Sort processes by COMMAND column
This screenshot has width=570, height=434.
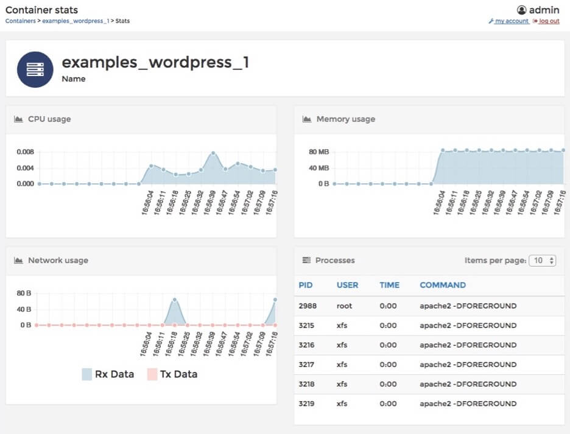pyautogui.click(x=443, y=285)
